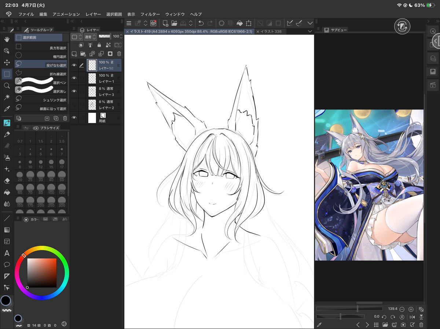Select the Eyedropper tool in left toolbar
440x329 pixels.
pyautogui.click(x=7, y=109)
